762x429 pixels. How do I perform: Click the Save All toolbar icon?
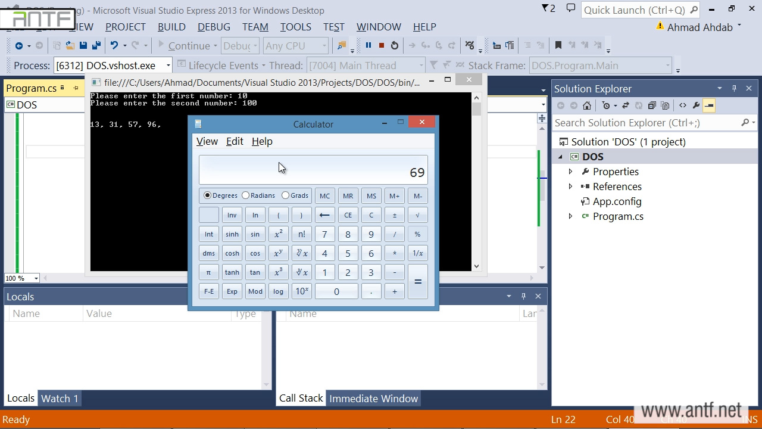[96, 45]
